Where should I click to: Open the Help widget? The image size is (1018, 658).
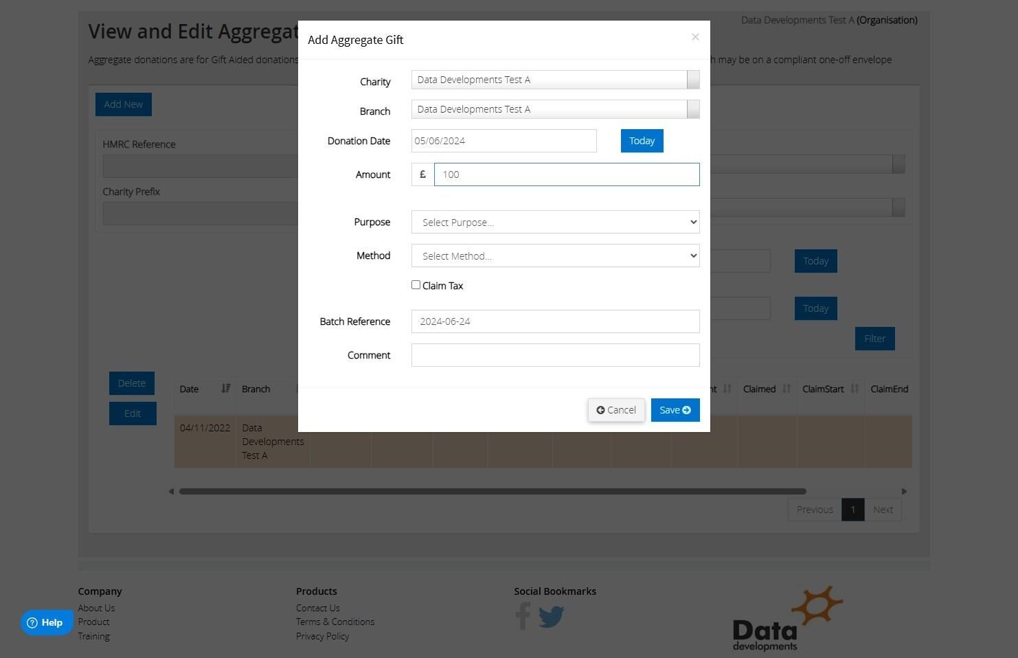click(45, 622)
